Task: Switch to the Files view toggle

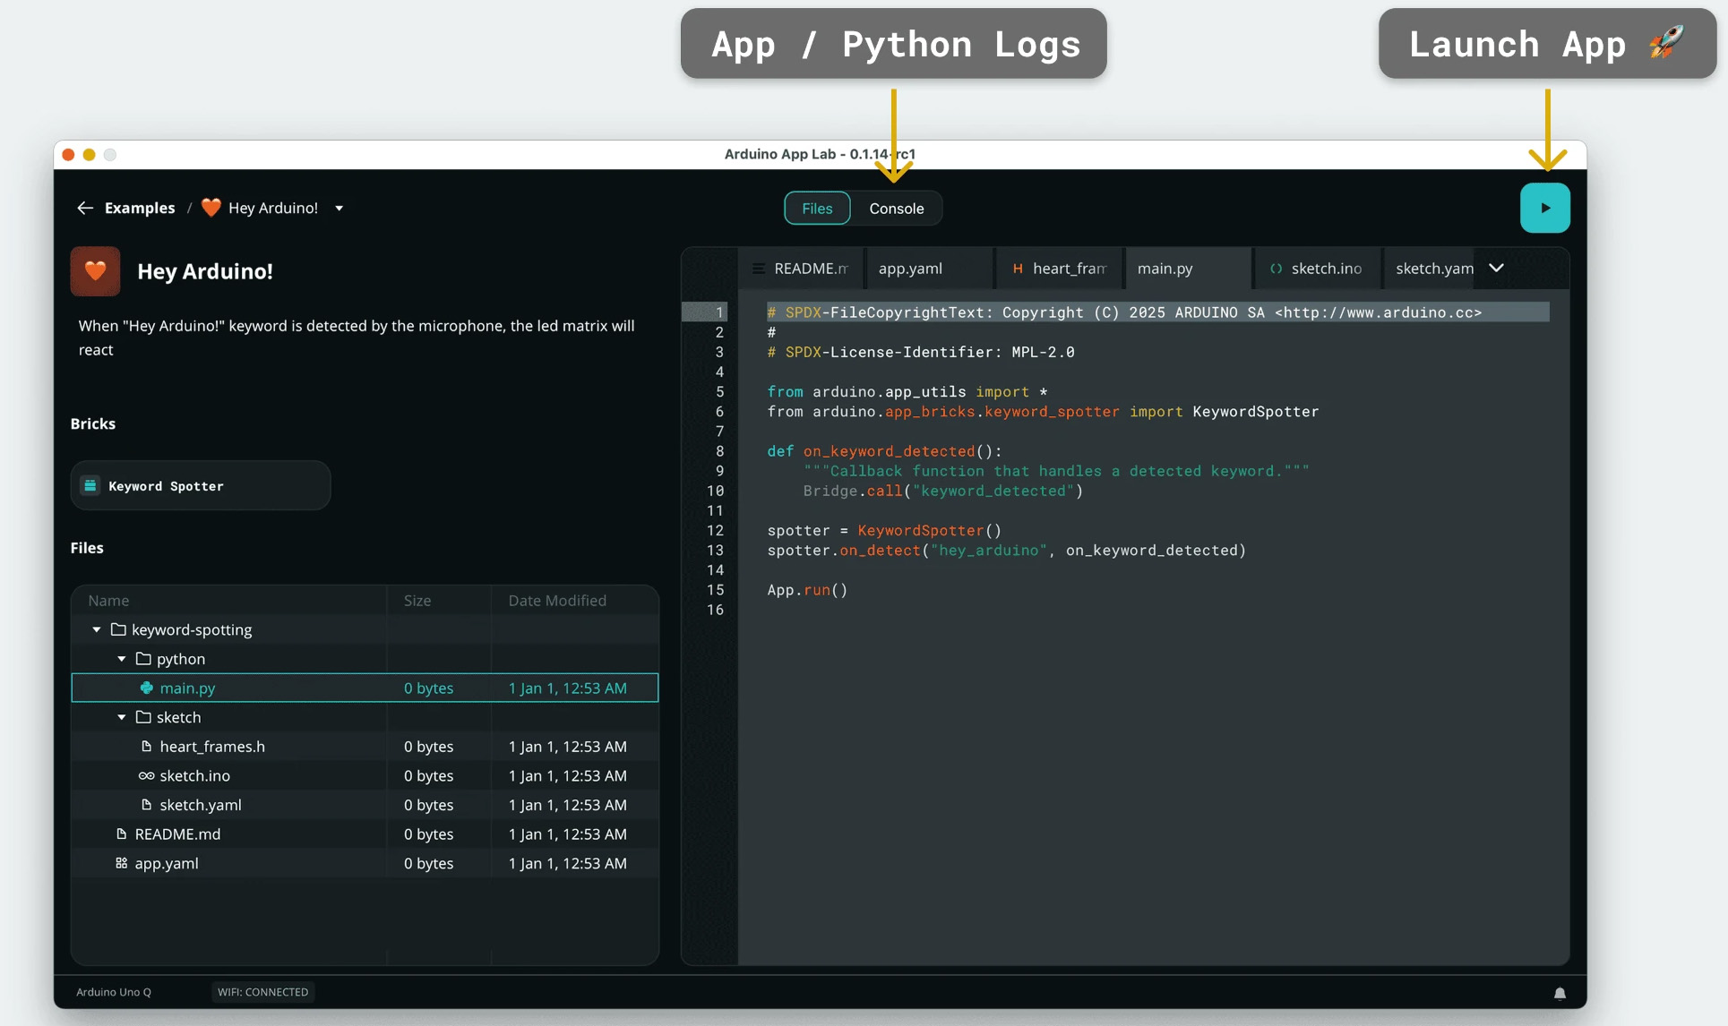Action: (x=816, y=209)
